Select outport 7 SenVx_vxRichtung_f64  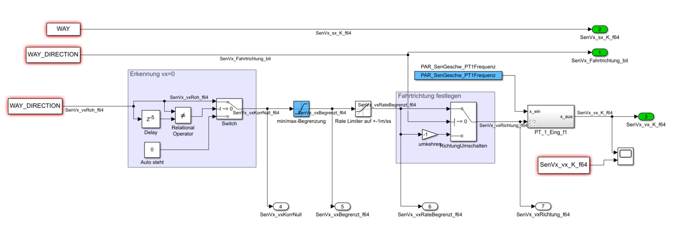(x=543, y=207)
